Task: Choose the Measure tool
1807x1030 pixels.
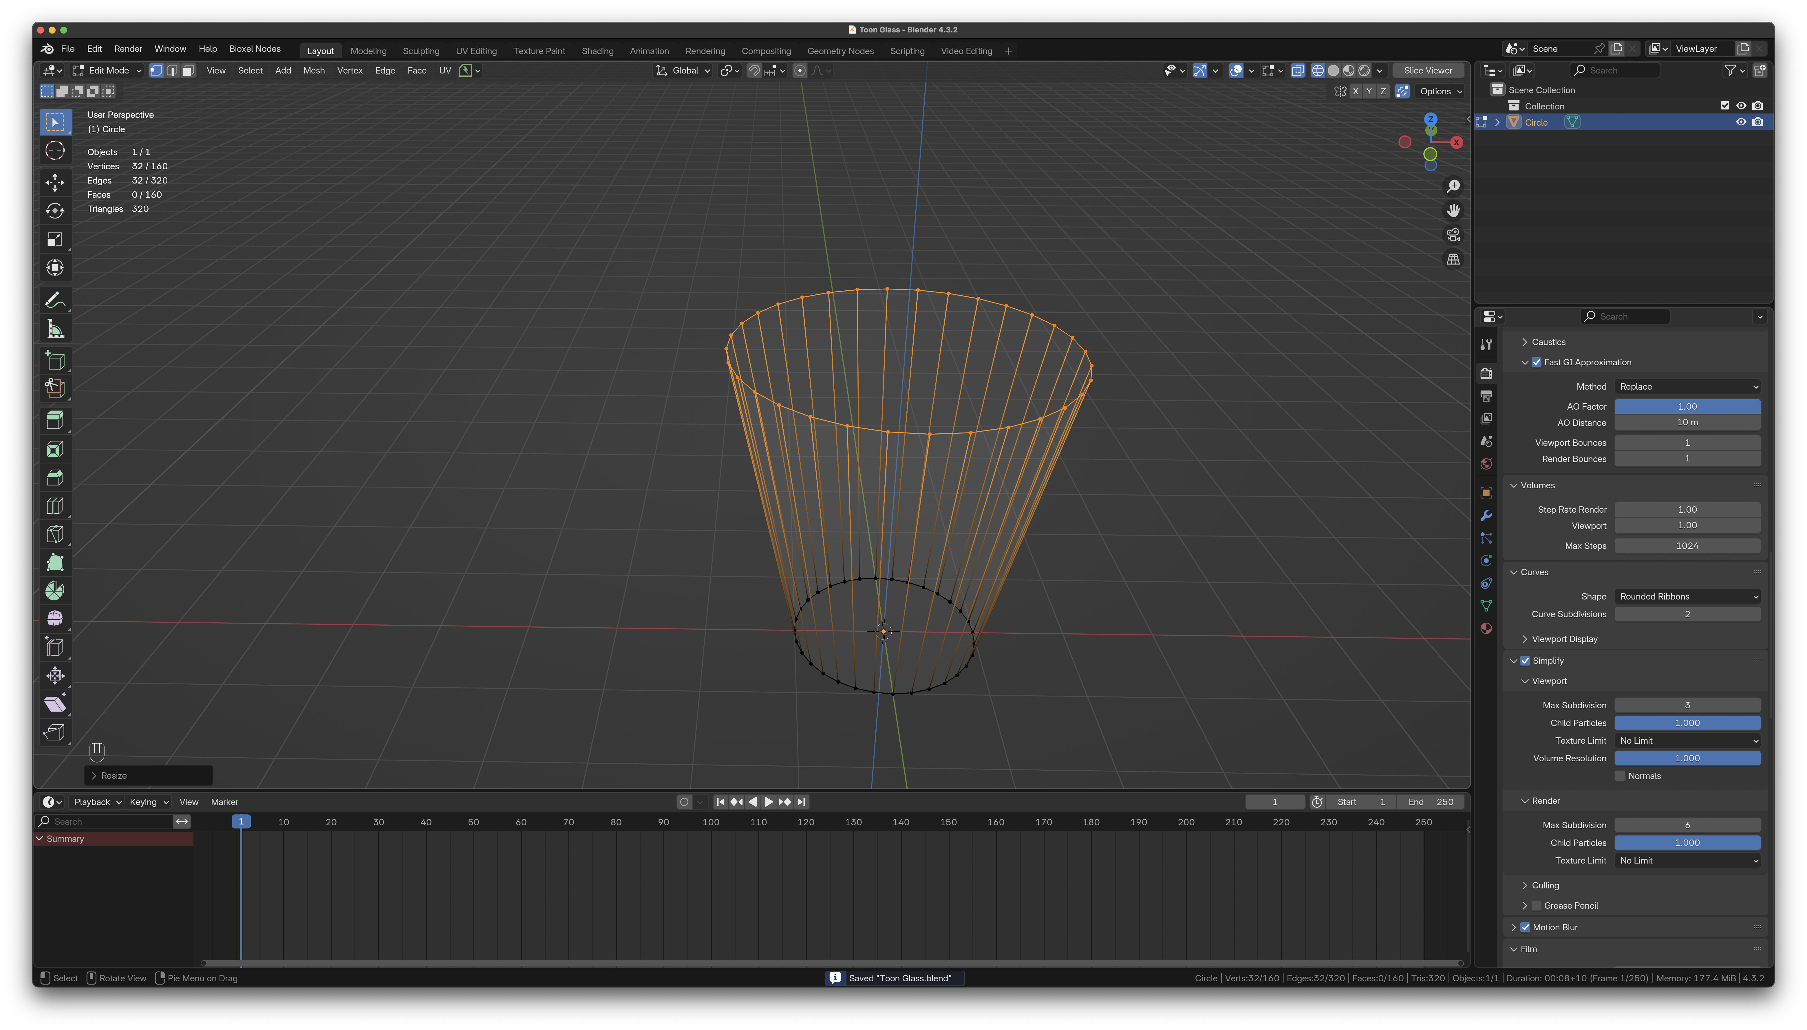Action: (x=55, y=328)
